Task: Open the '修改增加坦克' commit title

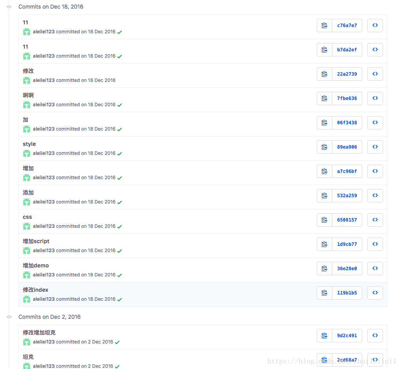Action: point(39,333)
